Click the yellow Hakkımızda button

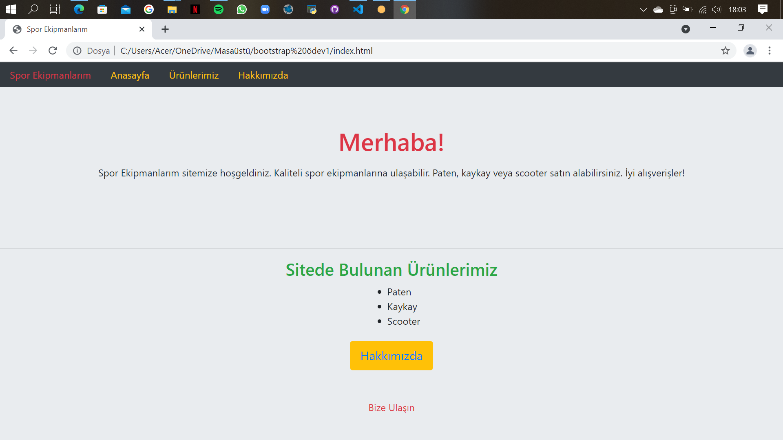pos(391,355)
